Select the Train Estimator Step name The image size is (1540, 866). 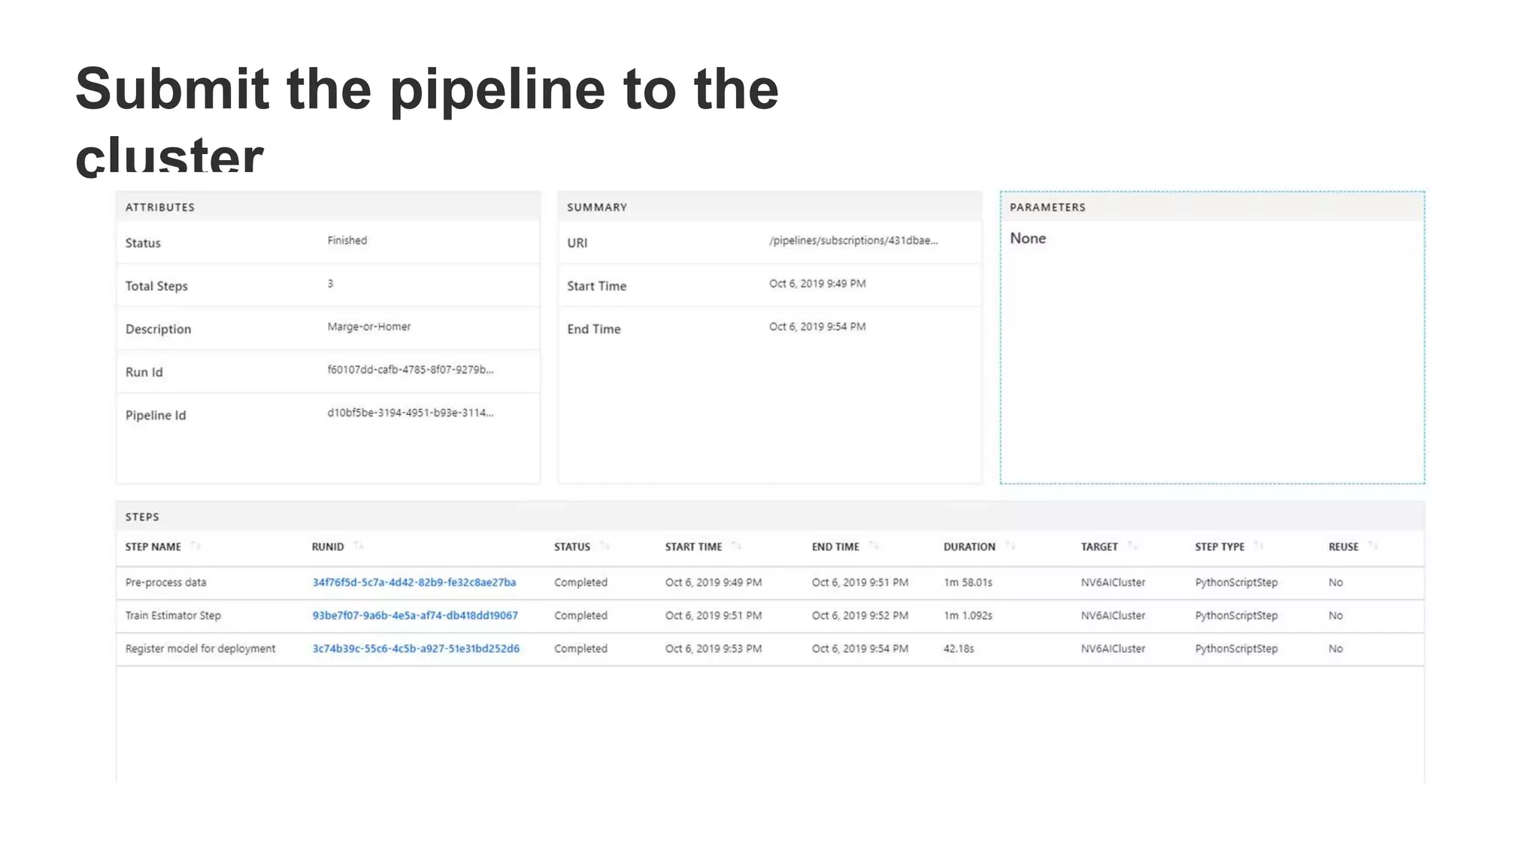point(173,616)
